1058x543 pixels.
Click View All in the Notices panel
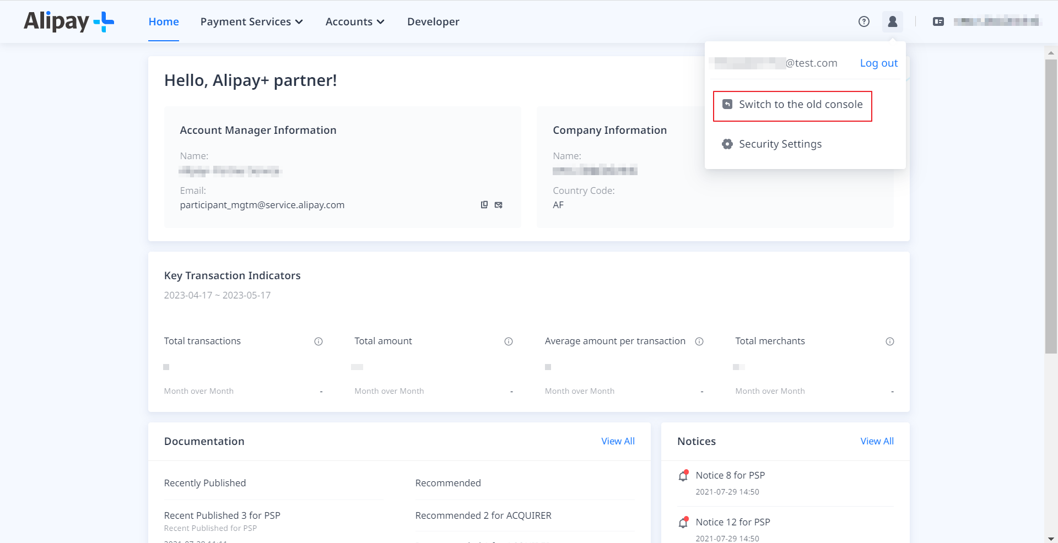(877, 441)
